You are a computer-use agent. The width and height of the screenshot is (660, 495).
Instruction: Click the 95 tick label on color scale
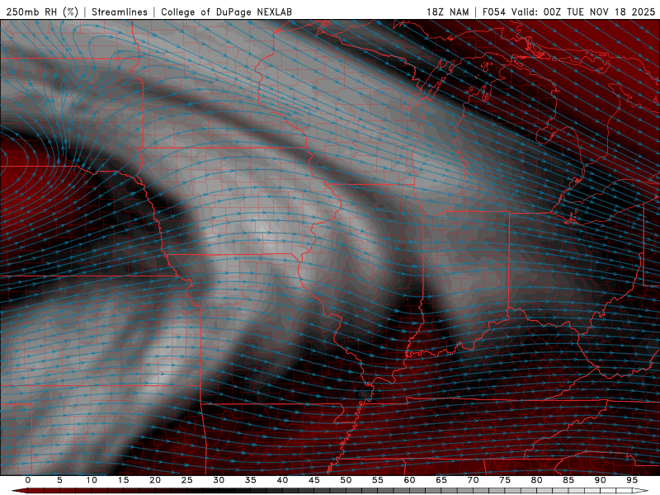(632, 480)
